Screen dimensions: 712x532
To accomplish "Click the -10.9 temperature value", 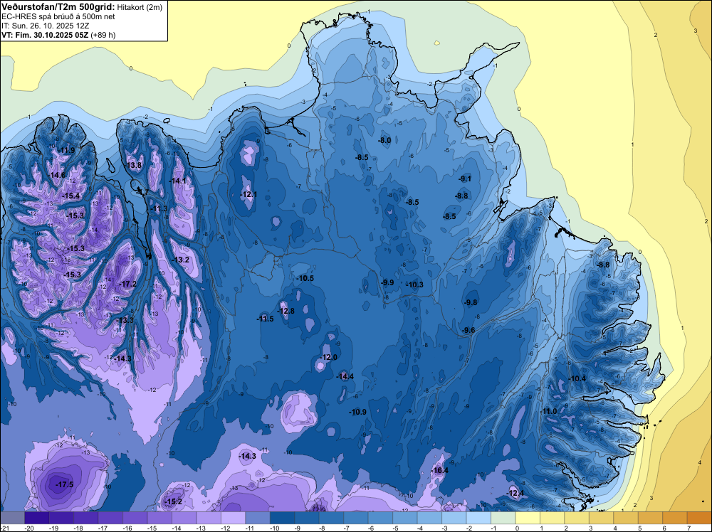I will tap(358, 412).
